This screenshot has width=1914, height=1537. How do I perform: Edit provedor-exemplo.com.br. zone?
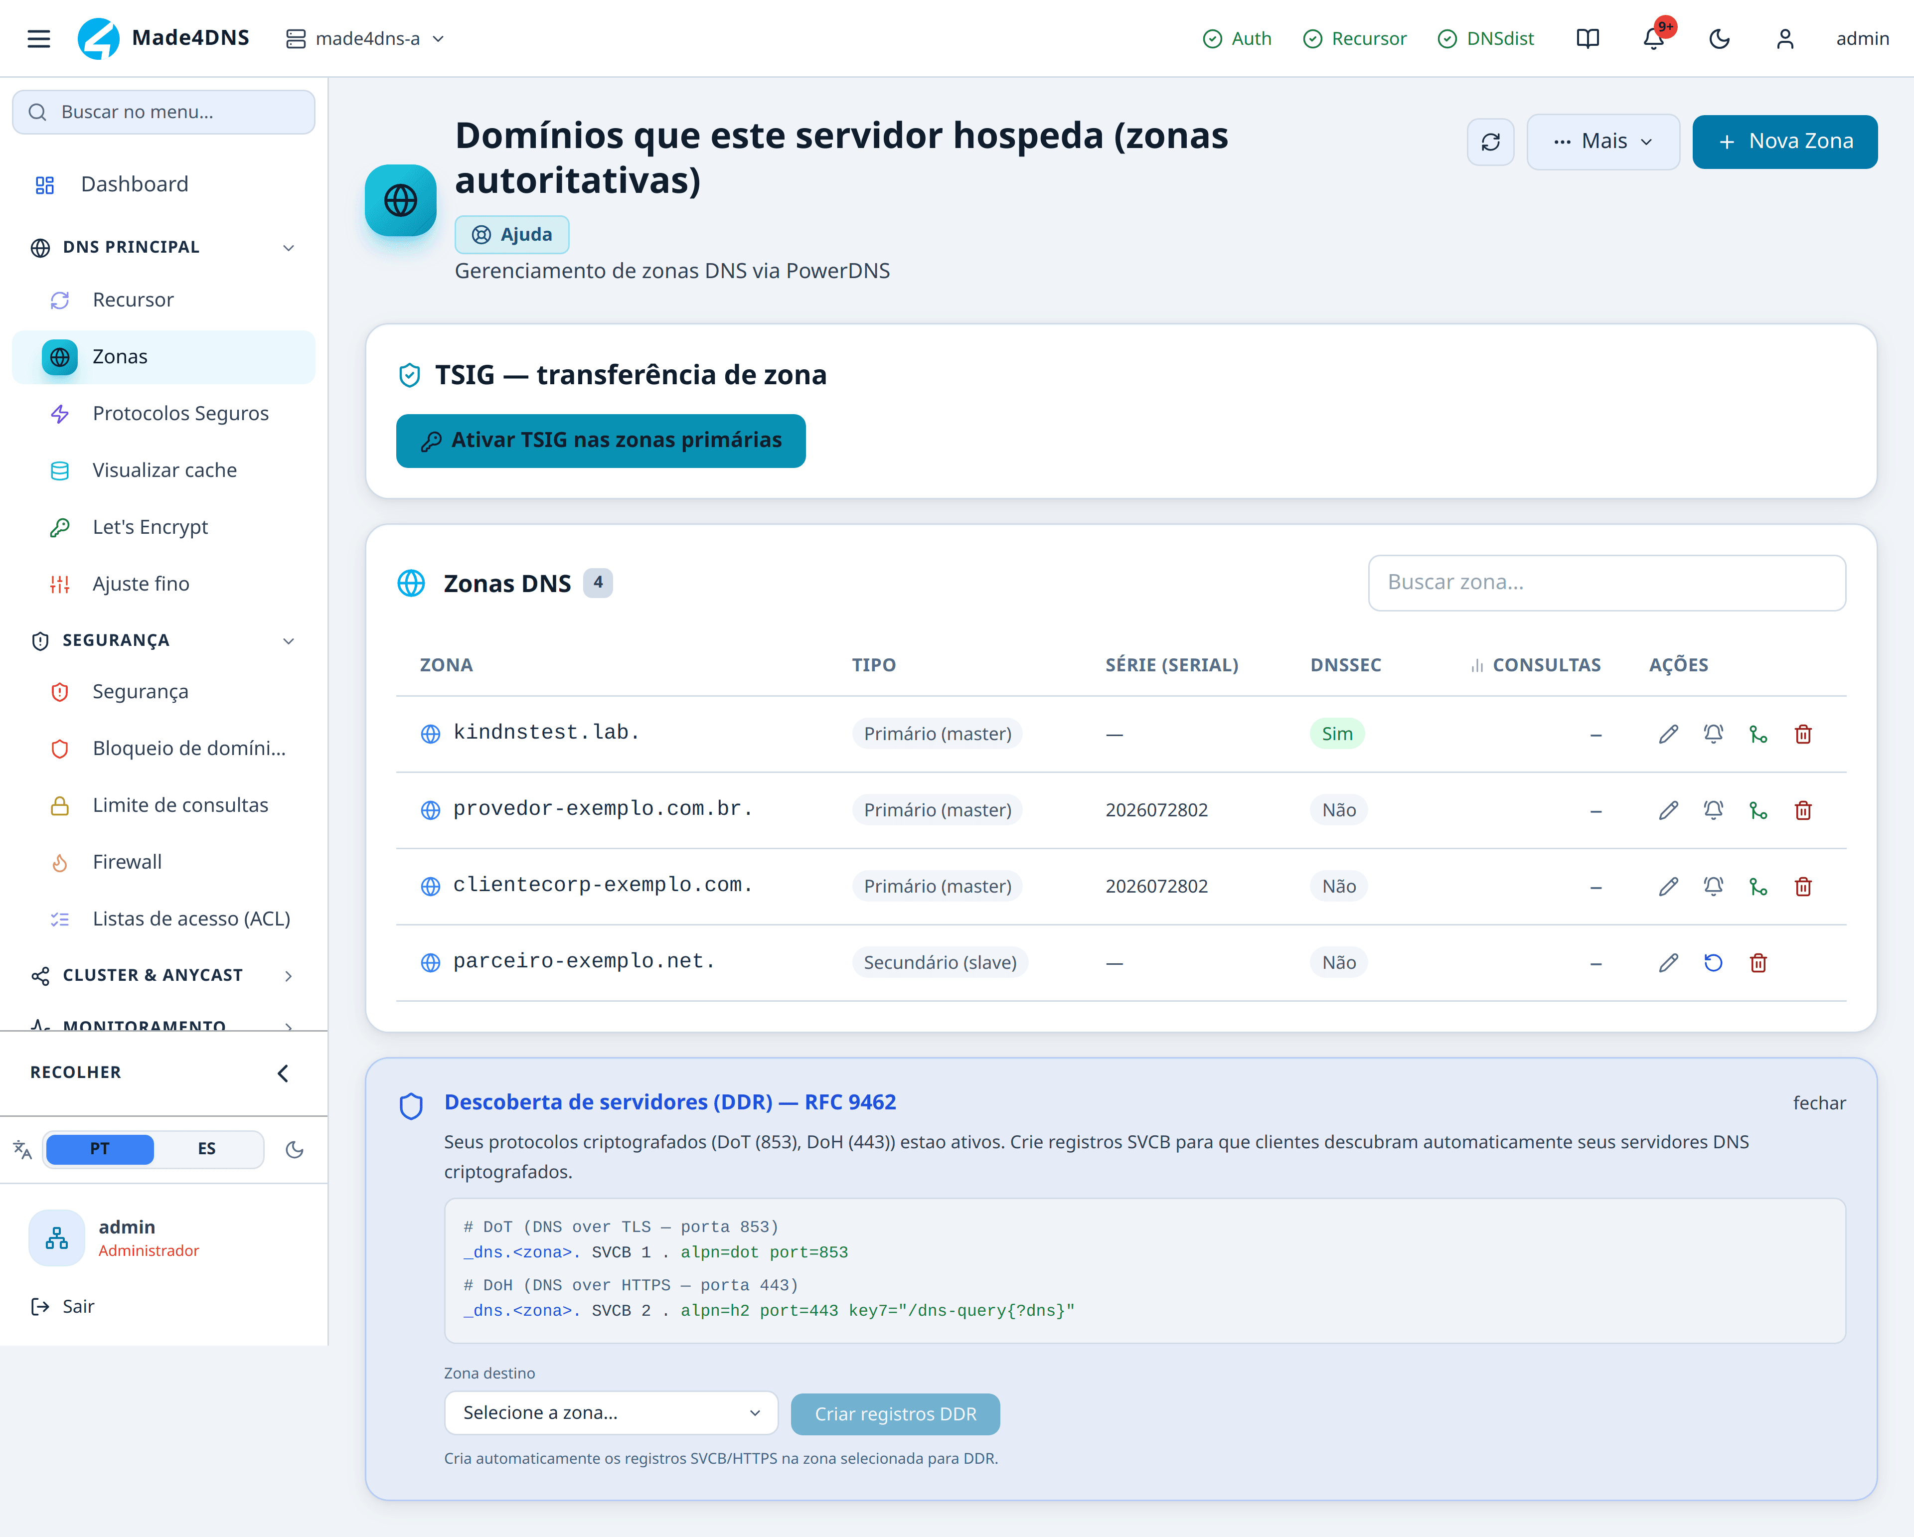pos(1668,810)
